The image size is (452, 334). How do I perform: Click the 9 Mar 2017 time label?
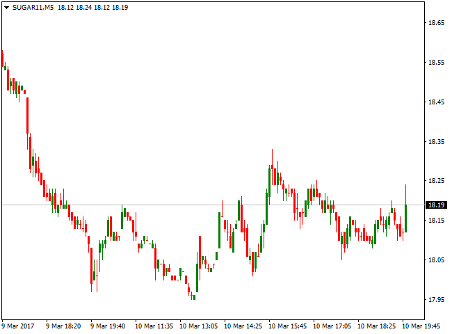tap(18, 326)
